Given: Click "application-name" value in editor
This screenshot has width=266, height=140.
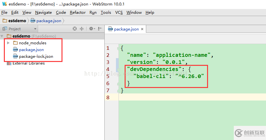Looking at the screenshot, I should pyautogui.click(x=182, y=55).
